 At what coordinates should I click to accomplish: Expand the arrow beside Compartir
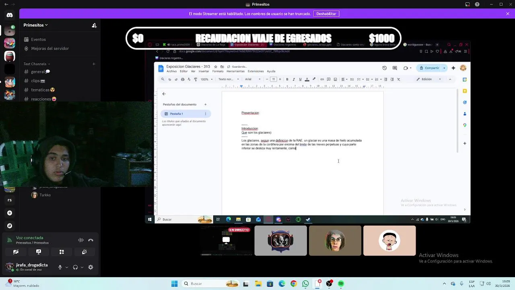click(x=444, y=68)
